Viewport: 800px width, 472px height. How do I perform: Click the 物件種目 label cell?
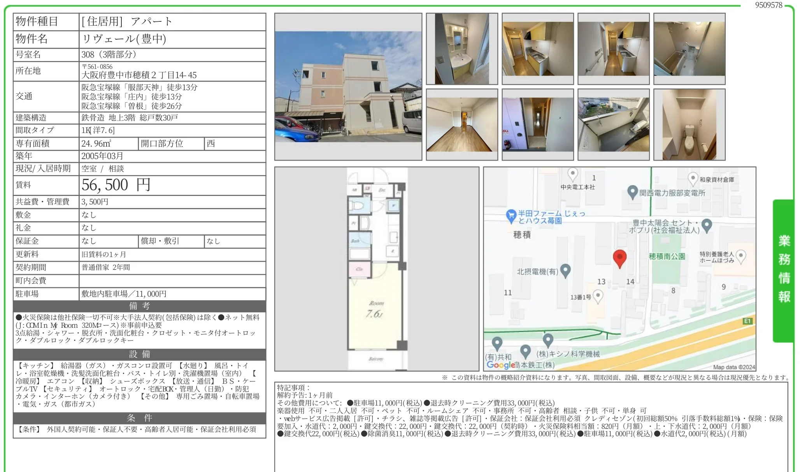tap(46, 22)
